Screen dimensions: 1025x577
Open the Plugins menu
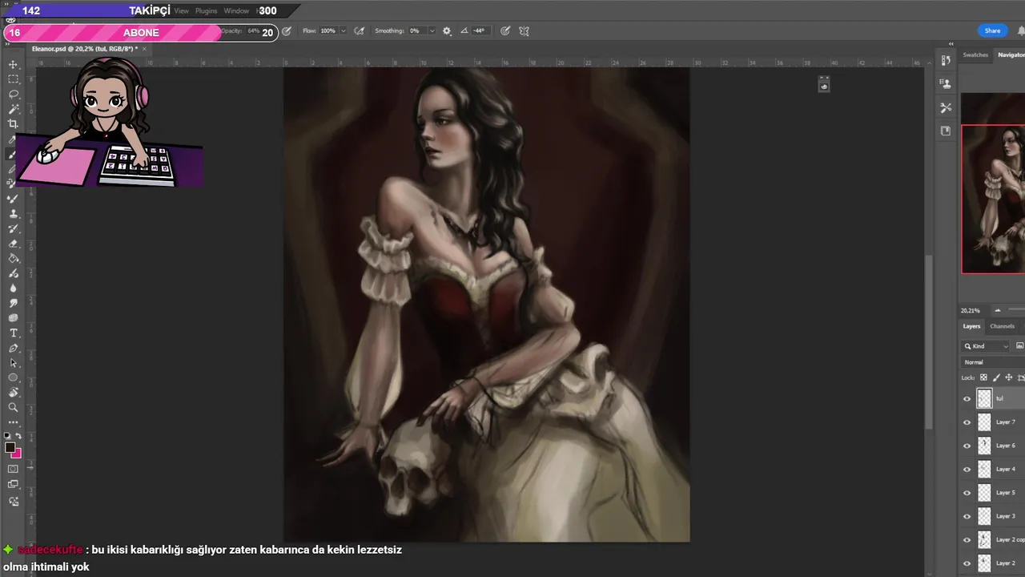(x=207, y=11)
